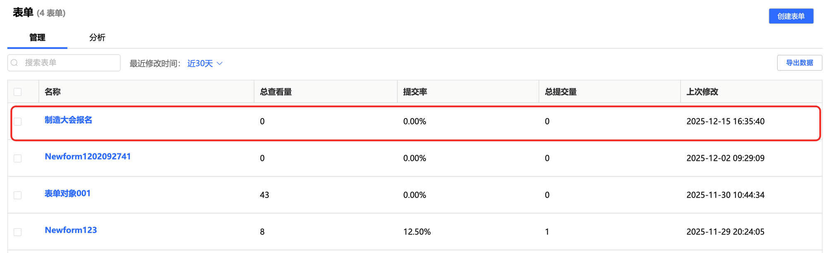
Task: Click the 上次修改 column header
Action: [x=702, y=92]
